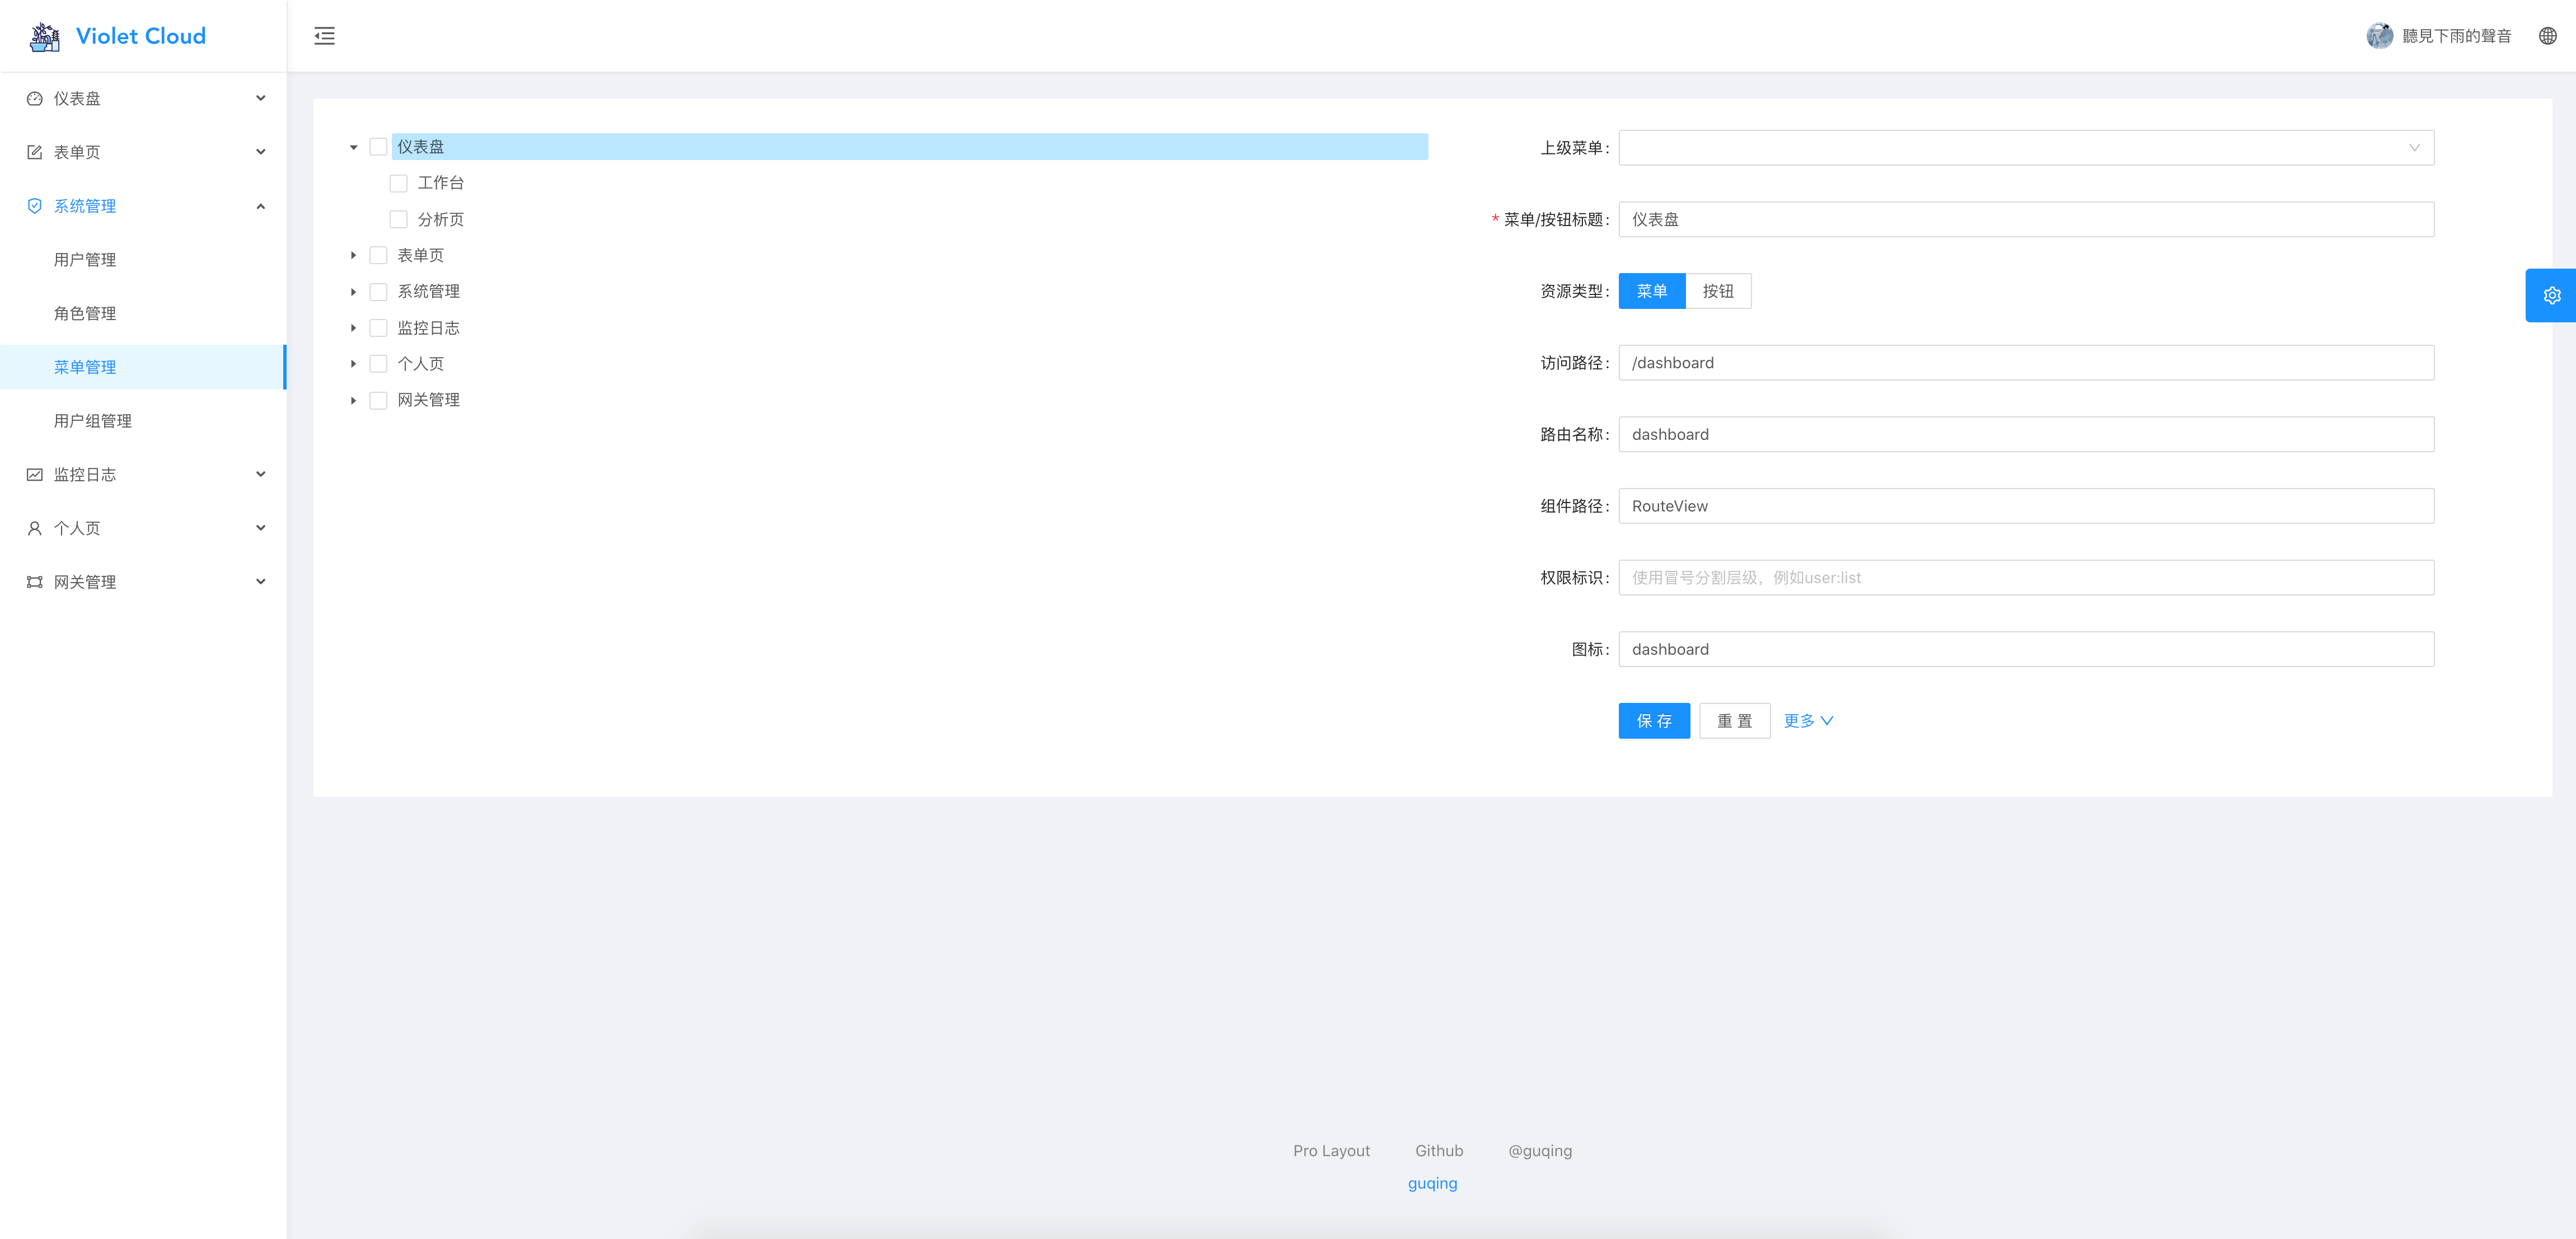Click the 仪表盘 dashboard icon in sidebar
The image size is (2576, 1239).
point(35,98)
